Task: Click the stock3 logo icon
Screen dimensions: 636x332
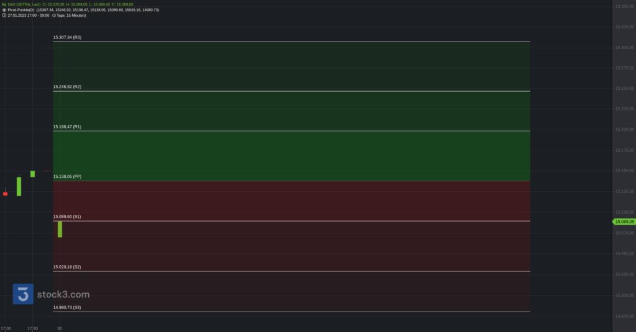Action: pos(23,294)
